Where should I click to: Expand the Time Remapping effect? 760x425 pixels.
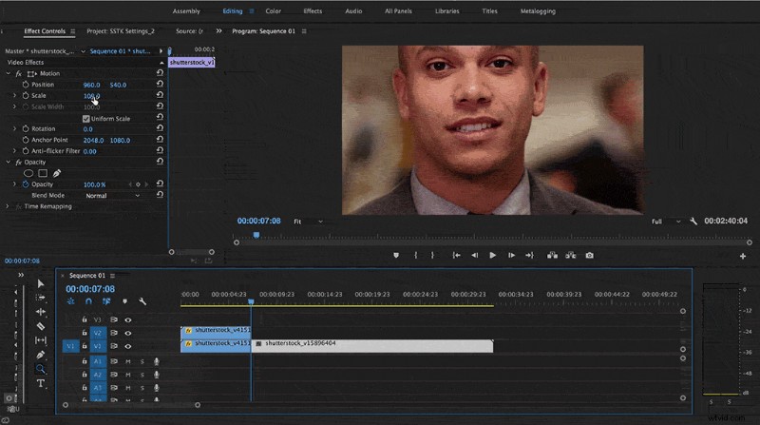[8, 206]
